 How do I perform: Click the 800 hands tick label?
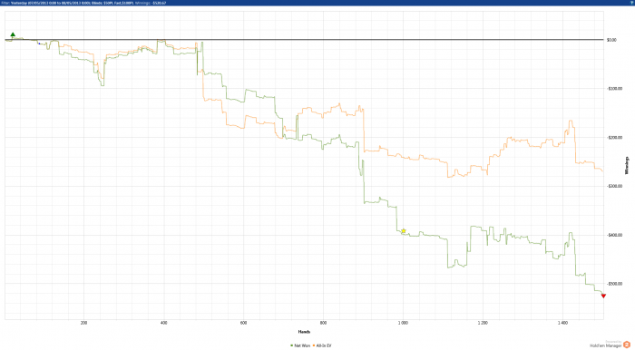click(x=323, y=323)
